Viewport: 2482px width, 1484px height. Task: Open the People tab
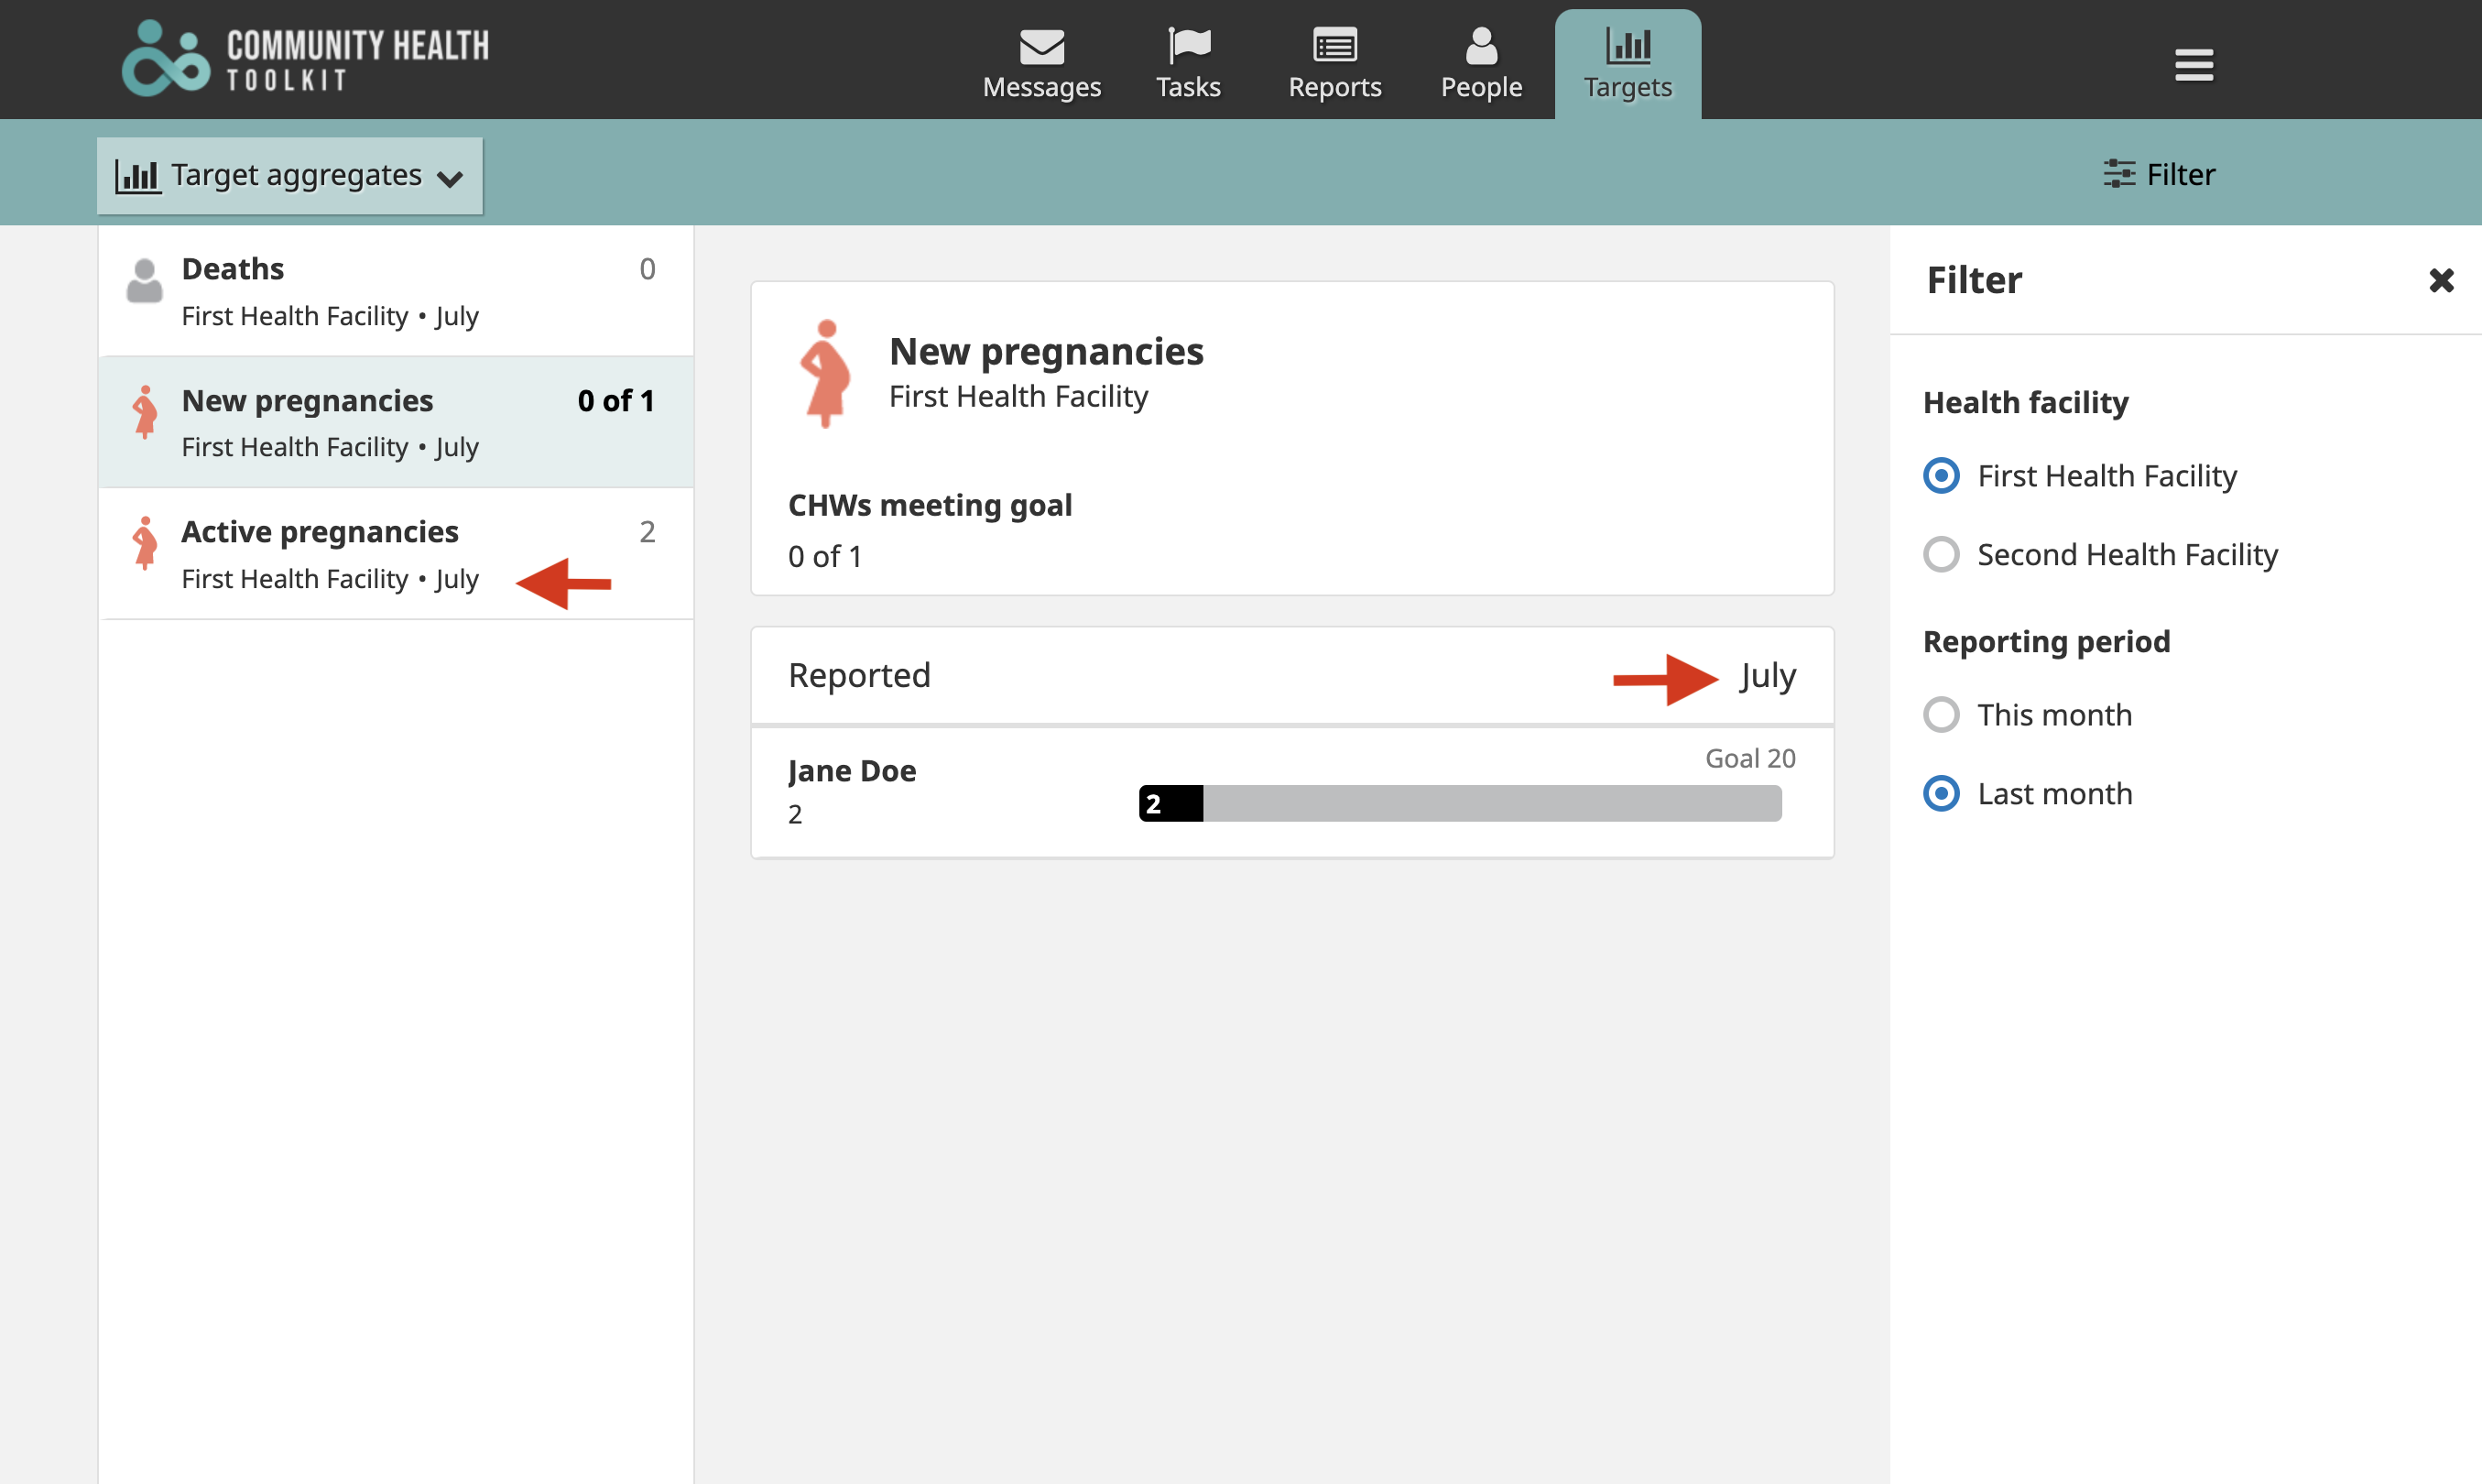(x=1480, y=64)
